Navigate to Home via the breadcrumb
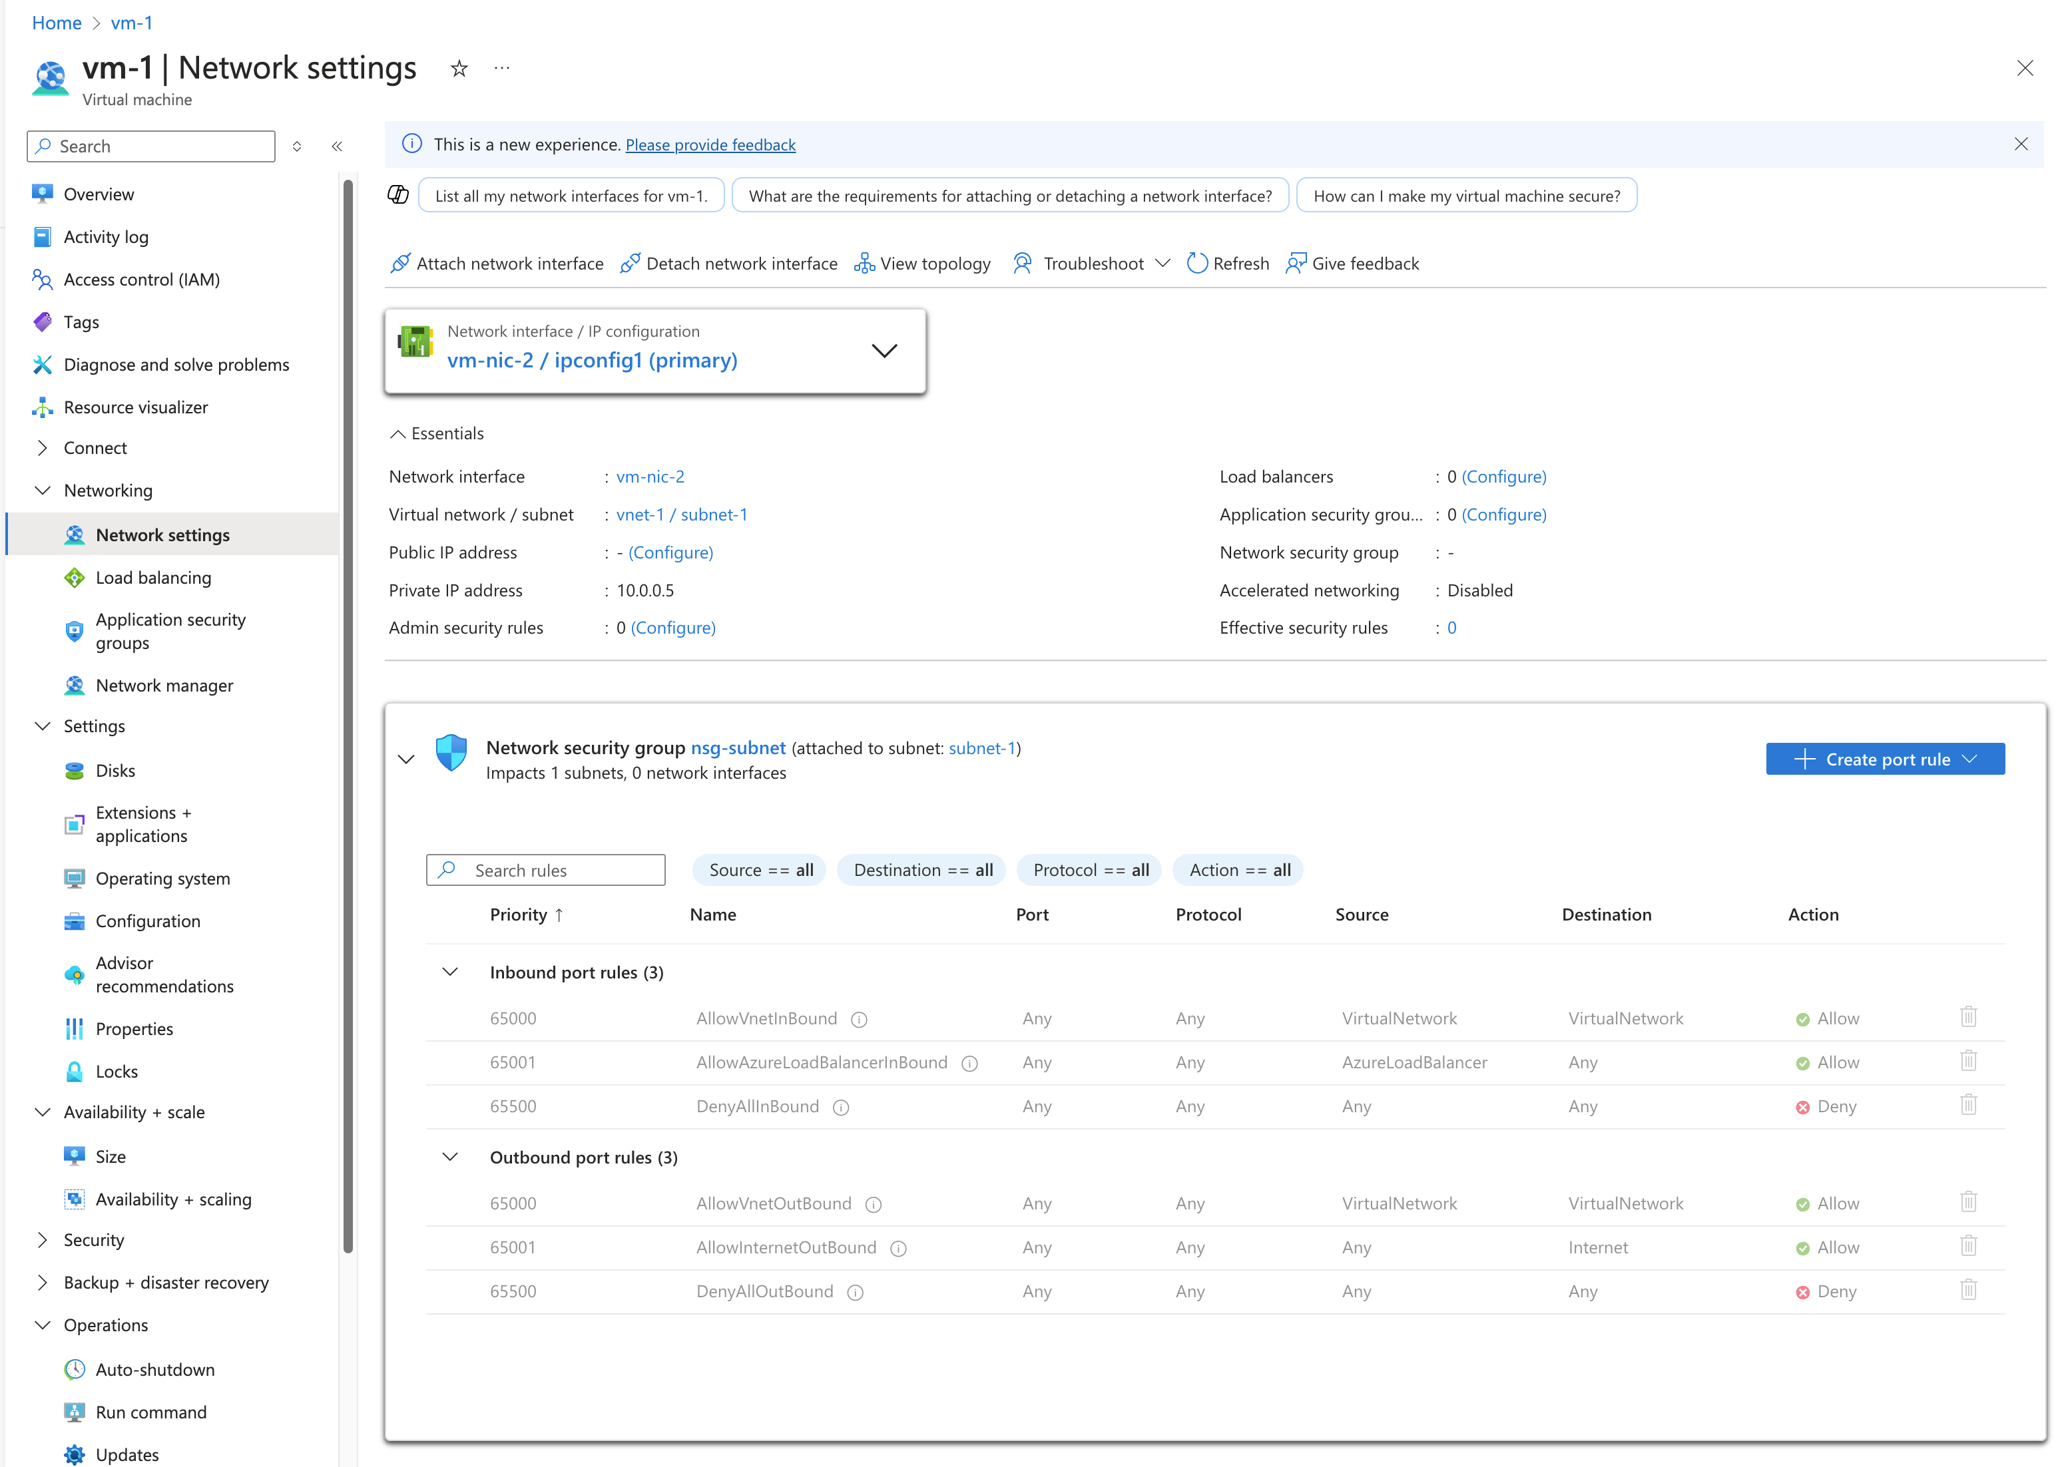This screenshot has width=2064, height=1467. coord(56,23)
